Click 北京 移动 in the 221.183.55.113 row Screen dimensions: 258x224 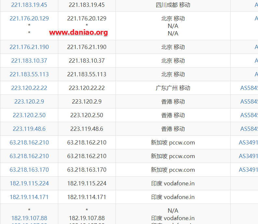click(173, 74)
